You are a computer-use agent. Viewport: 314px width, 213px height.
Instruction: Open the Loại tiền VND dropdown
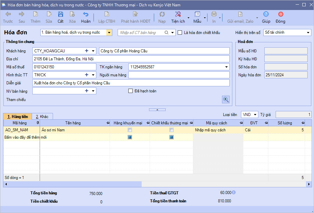tap(255, 115)
